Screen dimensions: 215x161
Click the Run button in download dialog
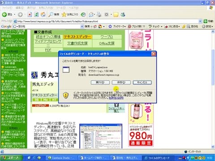pyautogui.click(x=100, y=82)
